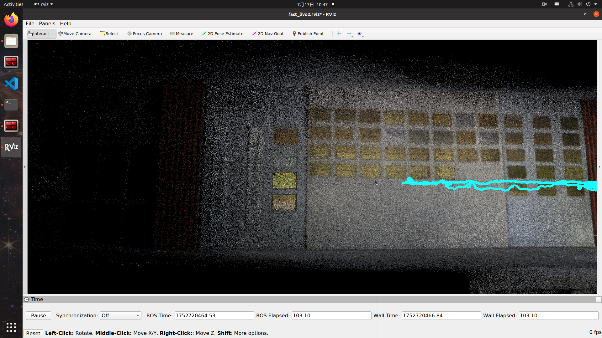Screen dimensions: 602x338
Task: Activate the Publish Point tool
Action: (x=308, y=33)
